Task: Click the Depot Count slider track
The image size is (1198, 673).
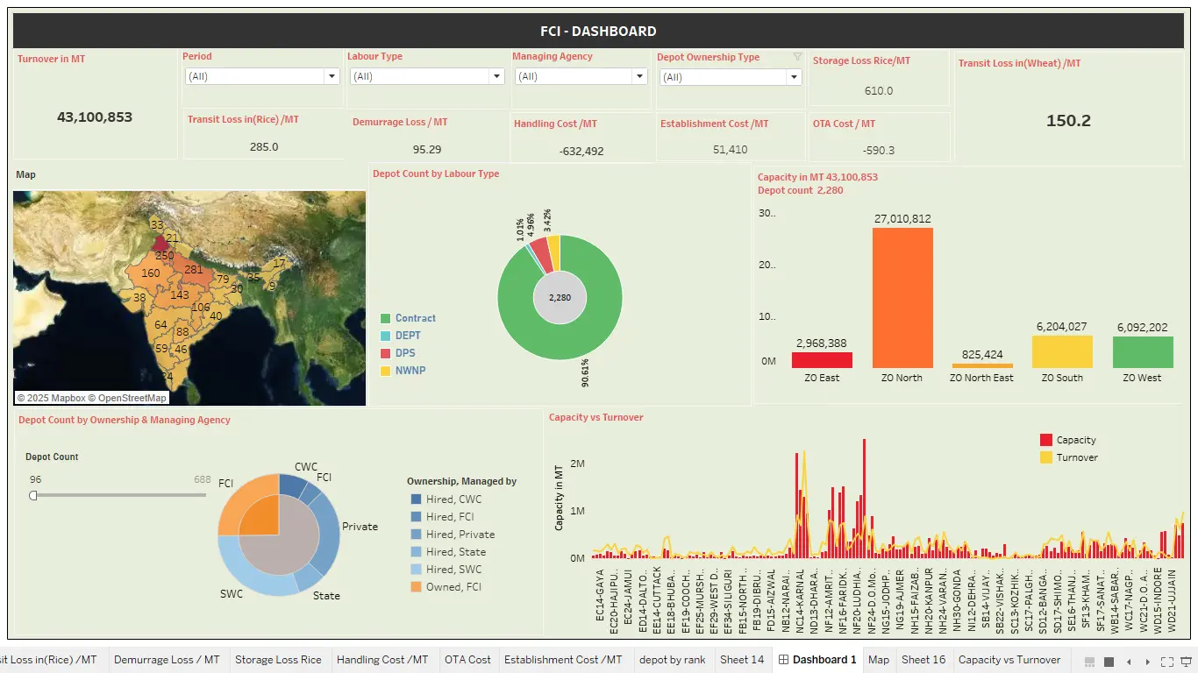Action: 119,495
